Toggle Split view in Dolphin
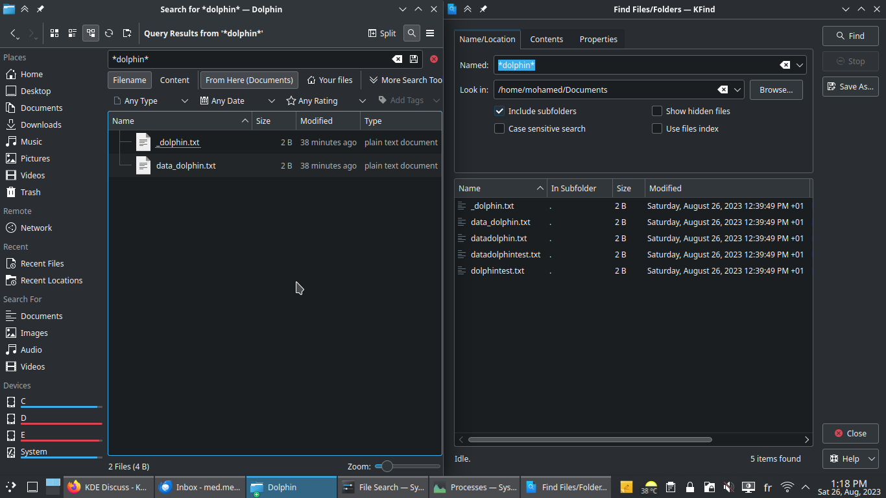Screen dimensions: 886x498 (382, 33)
